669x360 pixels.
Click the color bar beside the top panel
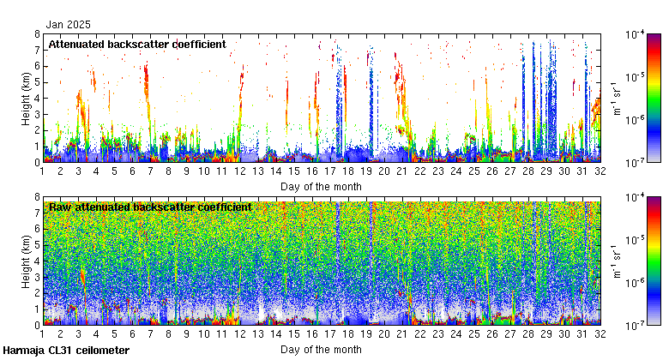pyautogui.click(x=654, y=98)
